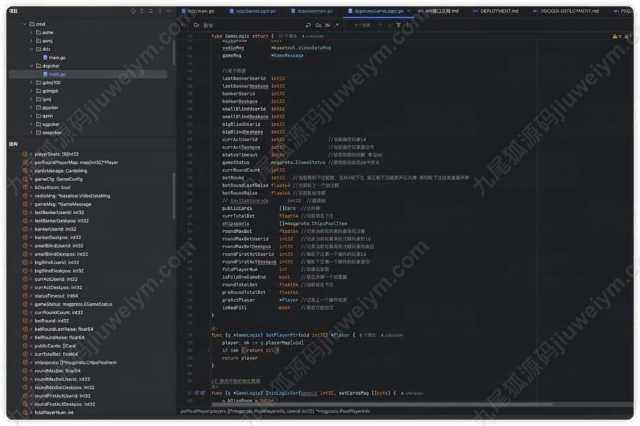640x426 pixels.
Task: Click the locate-file target icon in Project panel
Action: [133, 11]
